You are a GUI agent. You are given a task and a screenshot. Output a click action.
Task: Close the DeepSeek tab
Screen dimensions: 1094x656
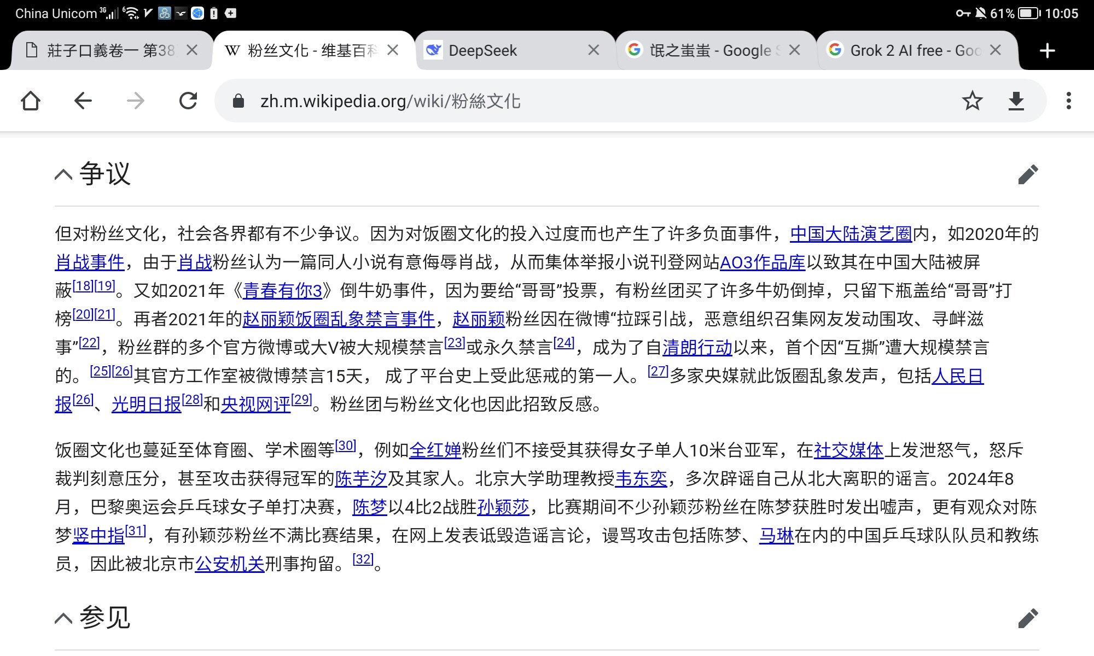[x=593, y=51]
